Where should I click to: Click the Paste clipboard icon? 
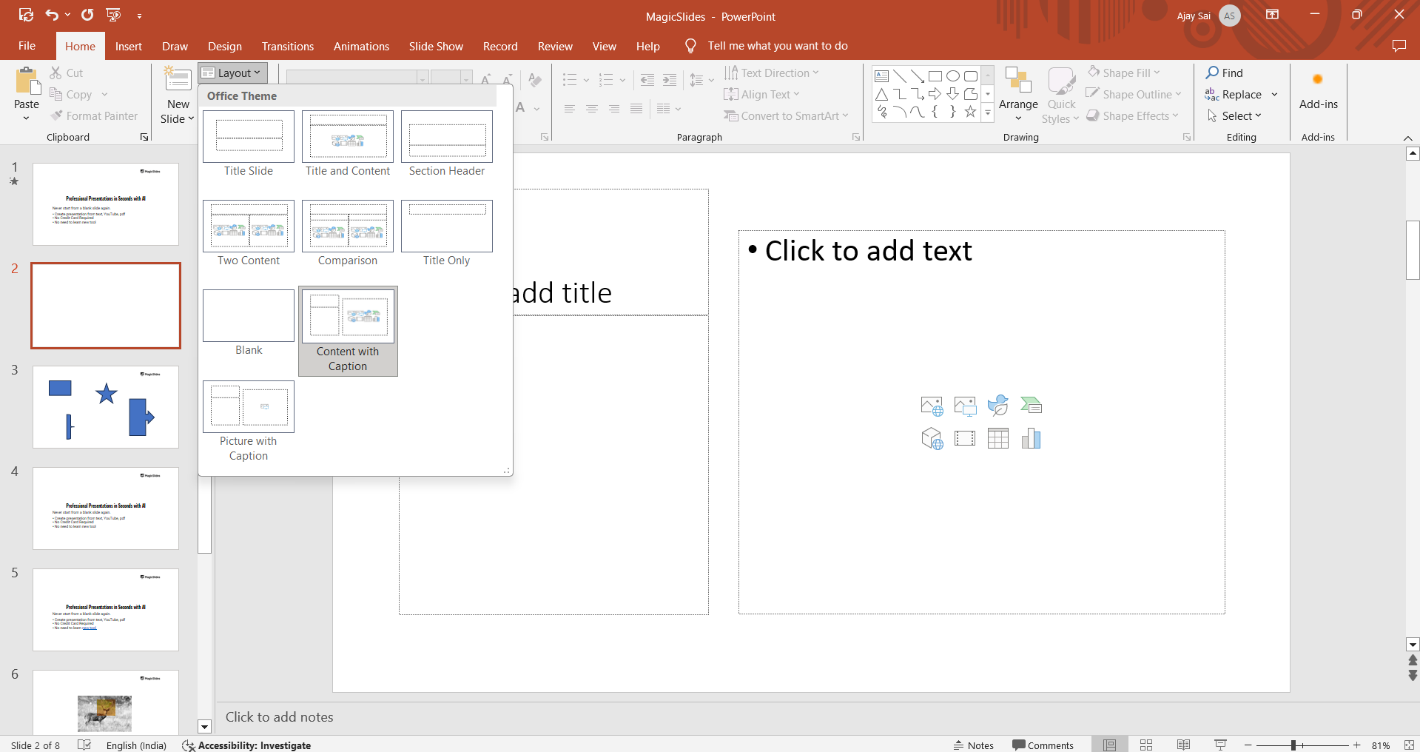pos(27,82)
